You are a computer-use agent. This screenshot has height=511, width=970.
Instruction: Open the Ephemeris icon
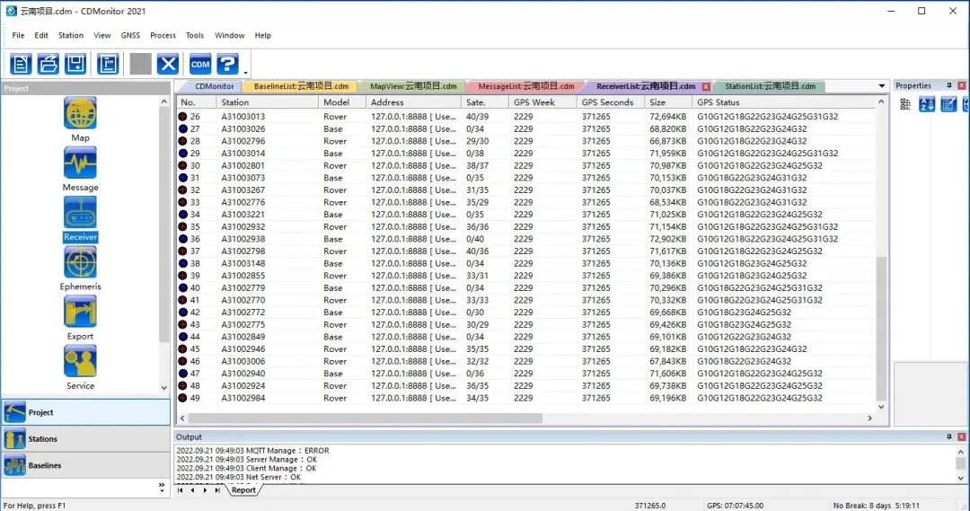(x=80, y=263)
